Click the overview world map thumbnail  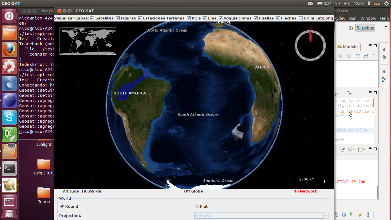[88, 41]
